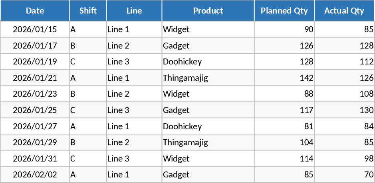375x183 pixels.
Task: Select the Line column header
Action: [134, 11]
